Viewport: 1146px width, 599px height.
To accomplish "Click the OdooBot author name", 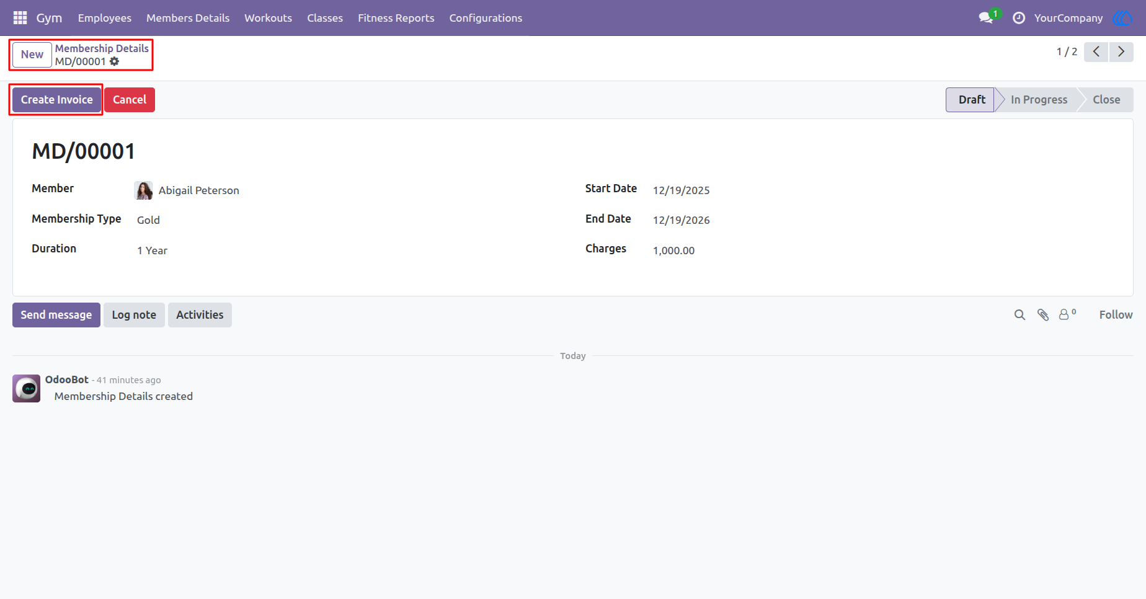I will (x=67, y=379).
